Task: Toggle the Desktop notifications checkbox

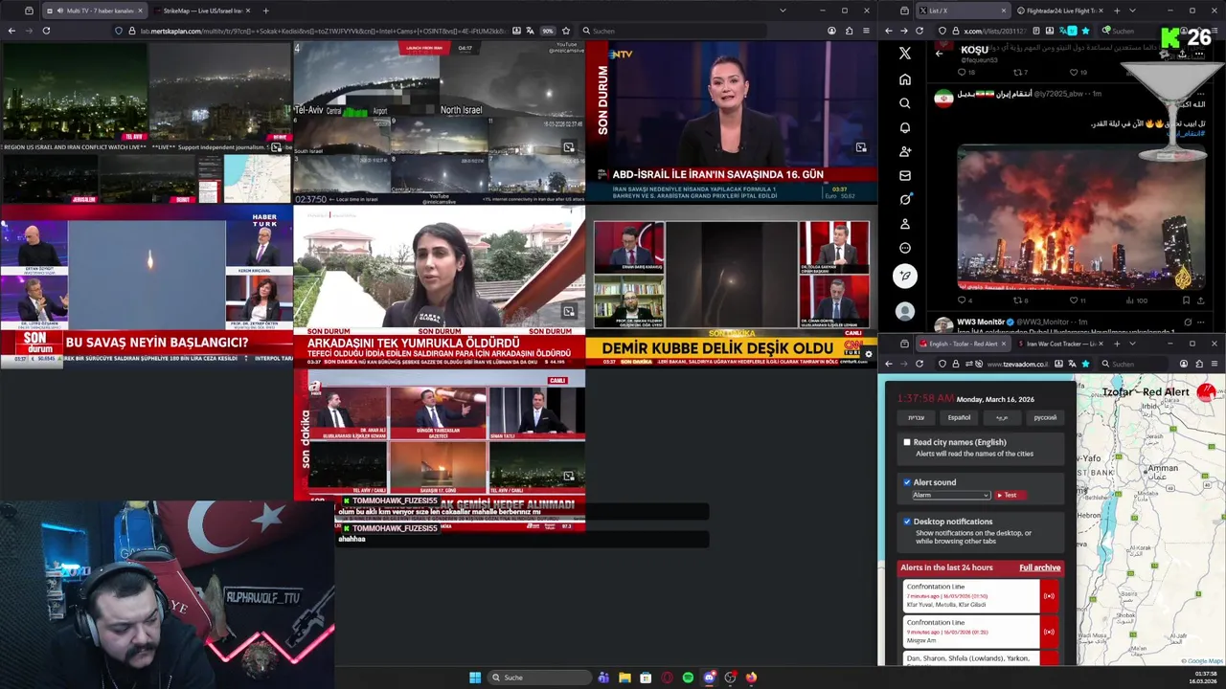Action: 907,522
